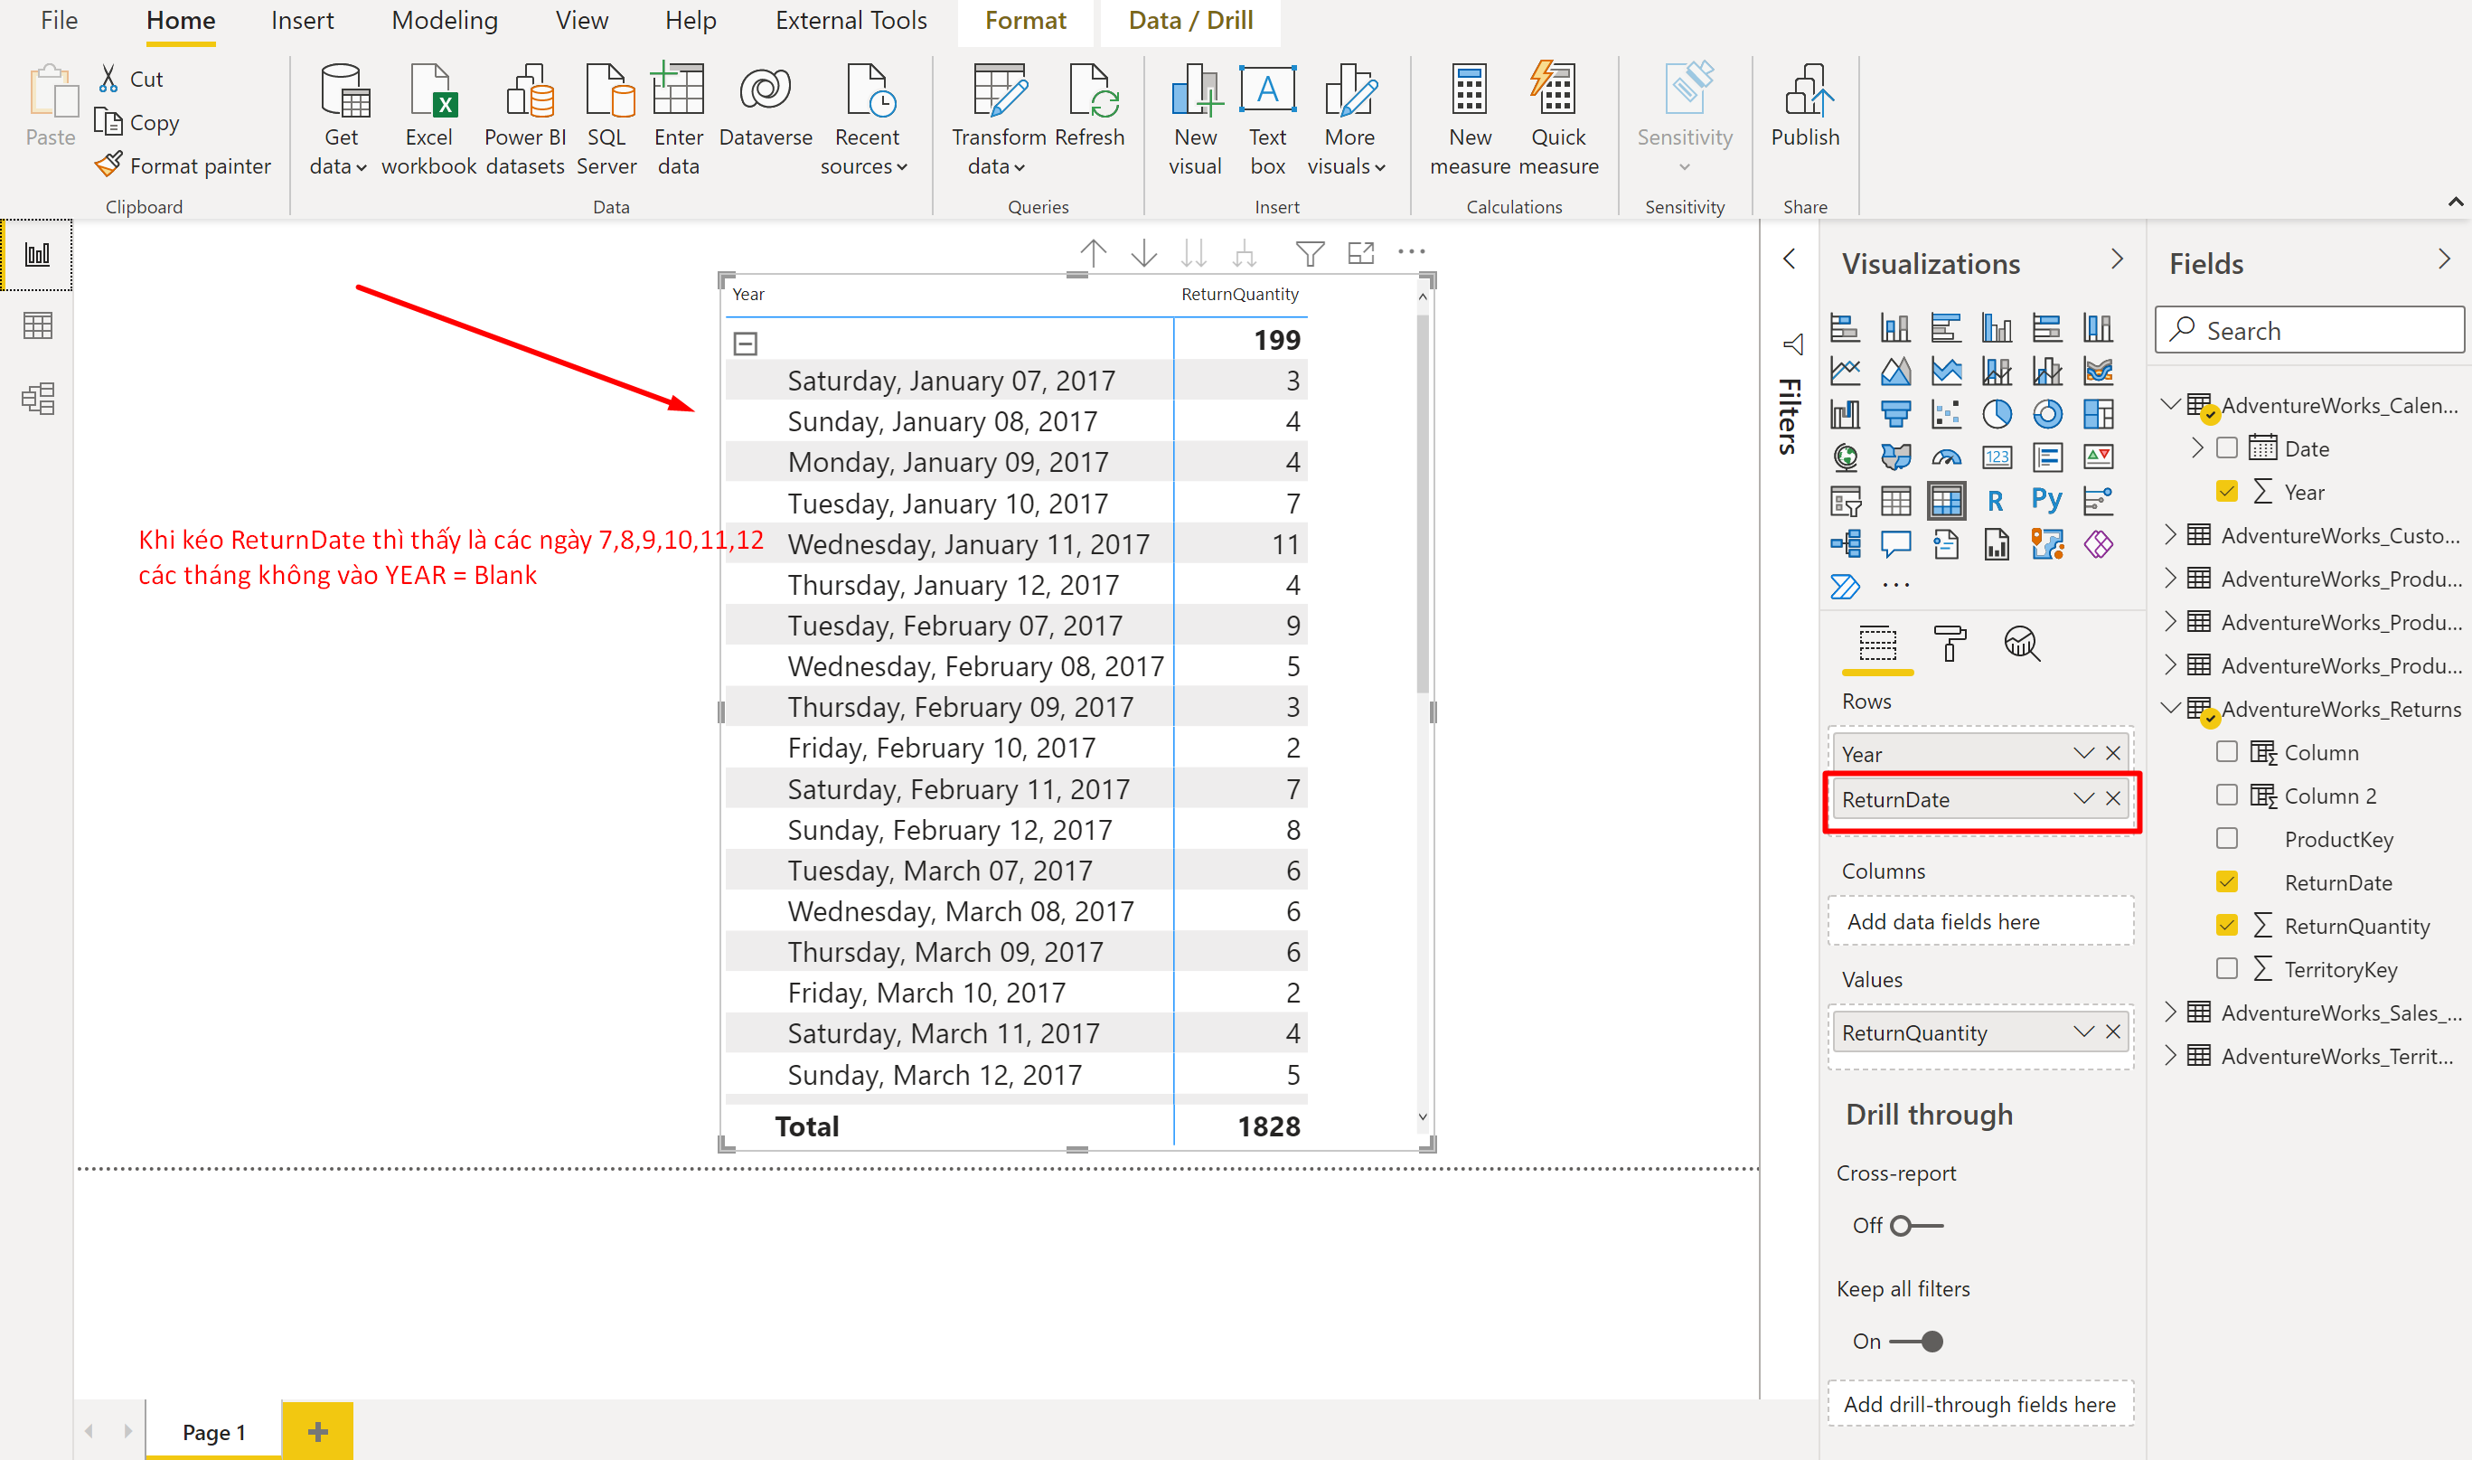Click the drill down arrow icon
The height and width of the screenshot is (1460, 2472).
1144,253
